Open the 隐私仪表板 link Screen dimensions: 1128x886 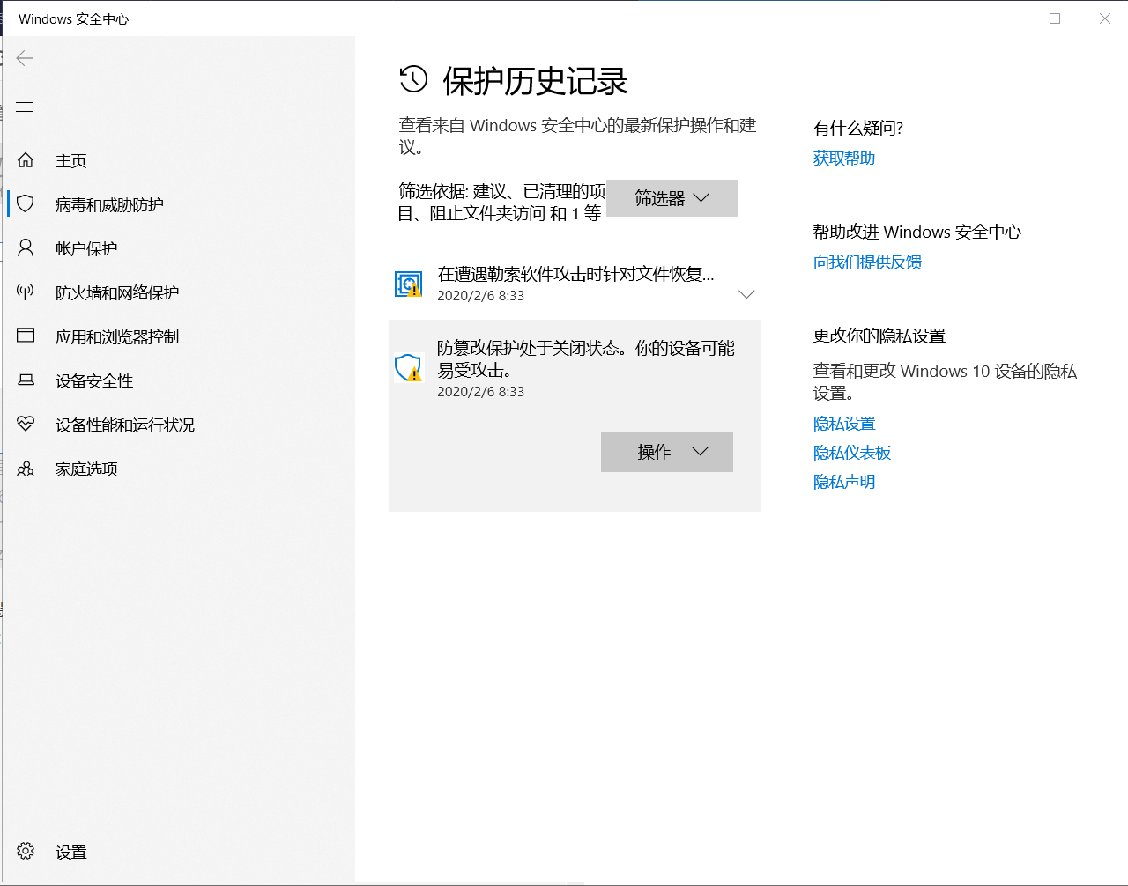pos(852,453)
